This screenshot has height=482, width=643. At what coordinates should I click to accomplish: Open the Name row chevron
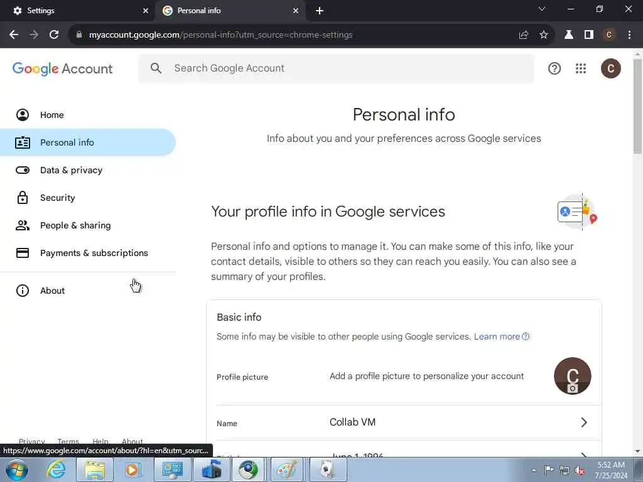click(584, 422)
